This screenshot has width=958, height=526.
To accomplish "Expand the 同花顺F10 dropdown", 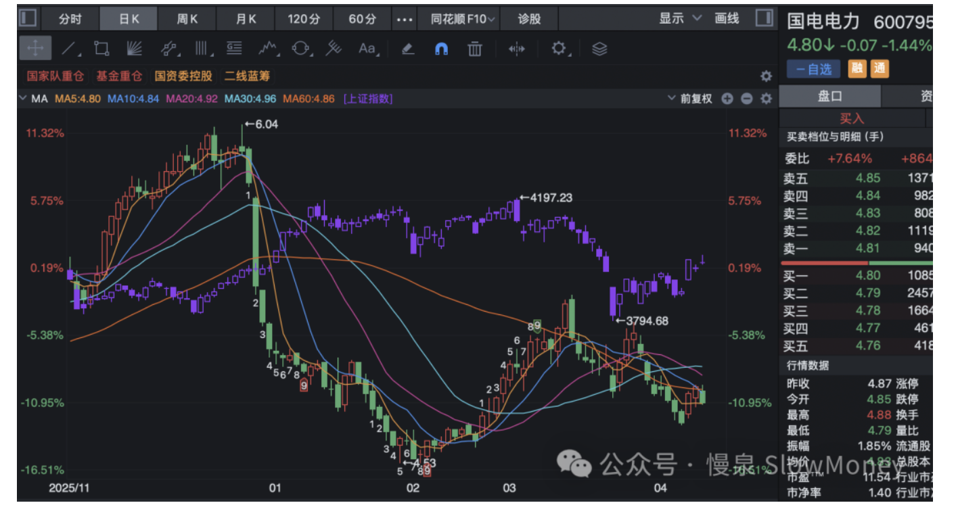I will tap(463, 19).
